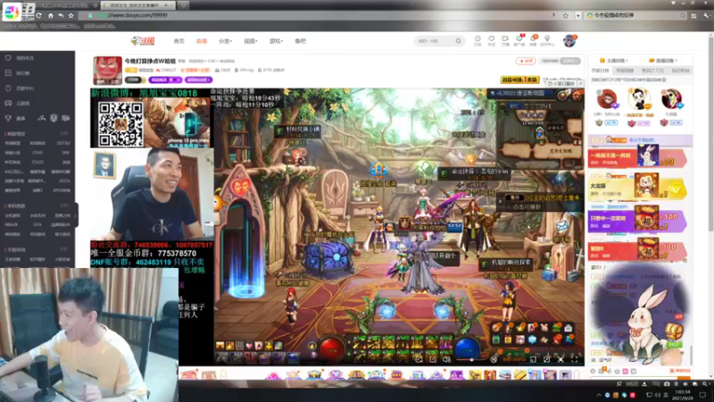Click the golden treasure chest in chat
The height and width of the screenshot is (402, 714).
[x=674, y=331]
